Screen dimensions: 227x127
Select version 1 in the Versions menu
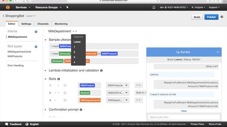pyautogui.click(x=74, y=47)
